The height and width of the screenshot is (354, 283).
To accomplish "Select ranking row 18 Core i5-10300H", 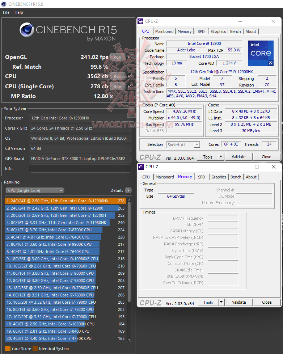I will click(x=66, y=324).
